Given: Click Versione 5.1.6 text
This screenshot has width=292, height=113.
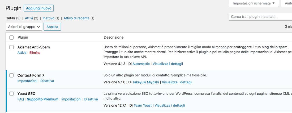Looking at the screenshot, I should pos(114,82).
